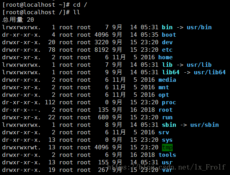Click the lib64 symlink name
This screenshot has width=230, height=175.
click(x=171, y=72)
